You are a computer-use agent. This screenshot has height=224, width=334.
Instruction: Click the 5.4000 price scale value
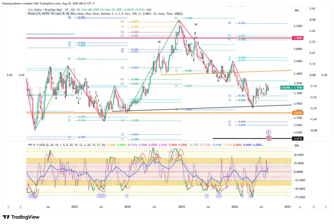click(x=298, y=74)
